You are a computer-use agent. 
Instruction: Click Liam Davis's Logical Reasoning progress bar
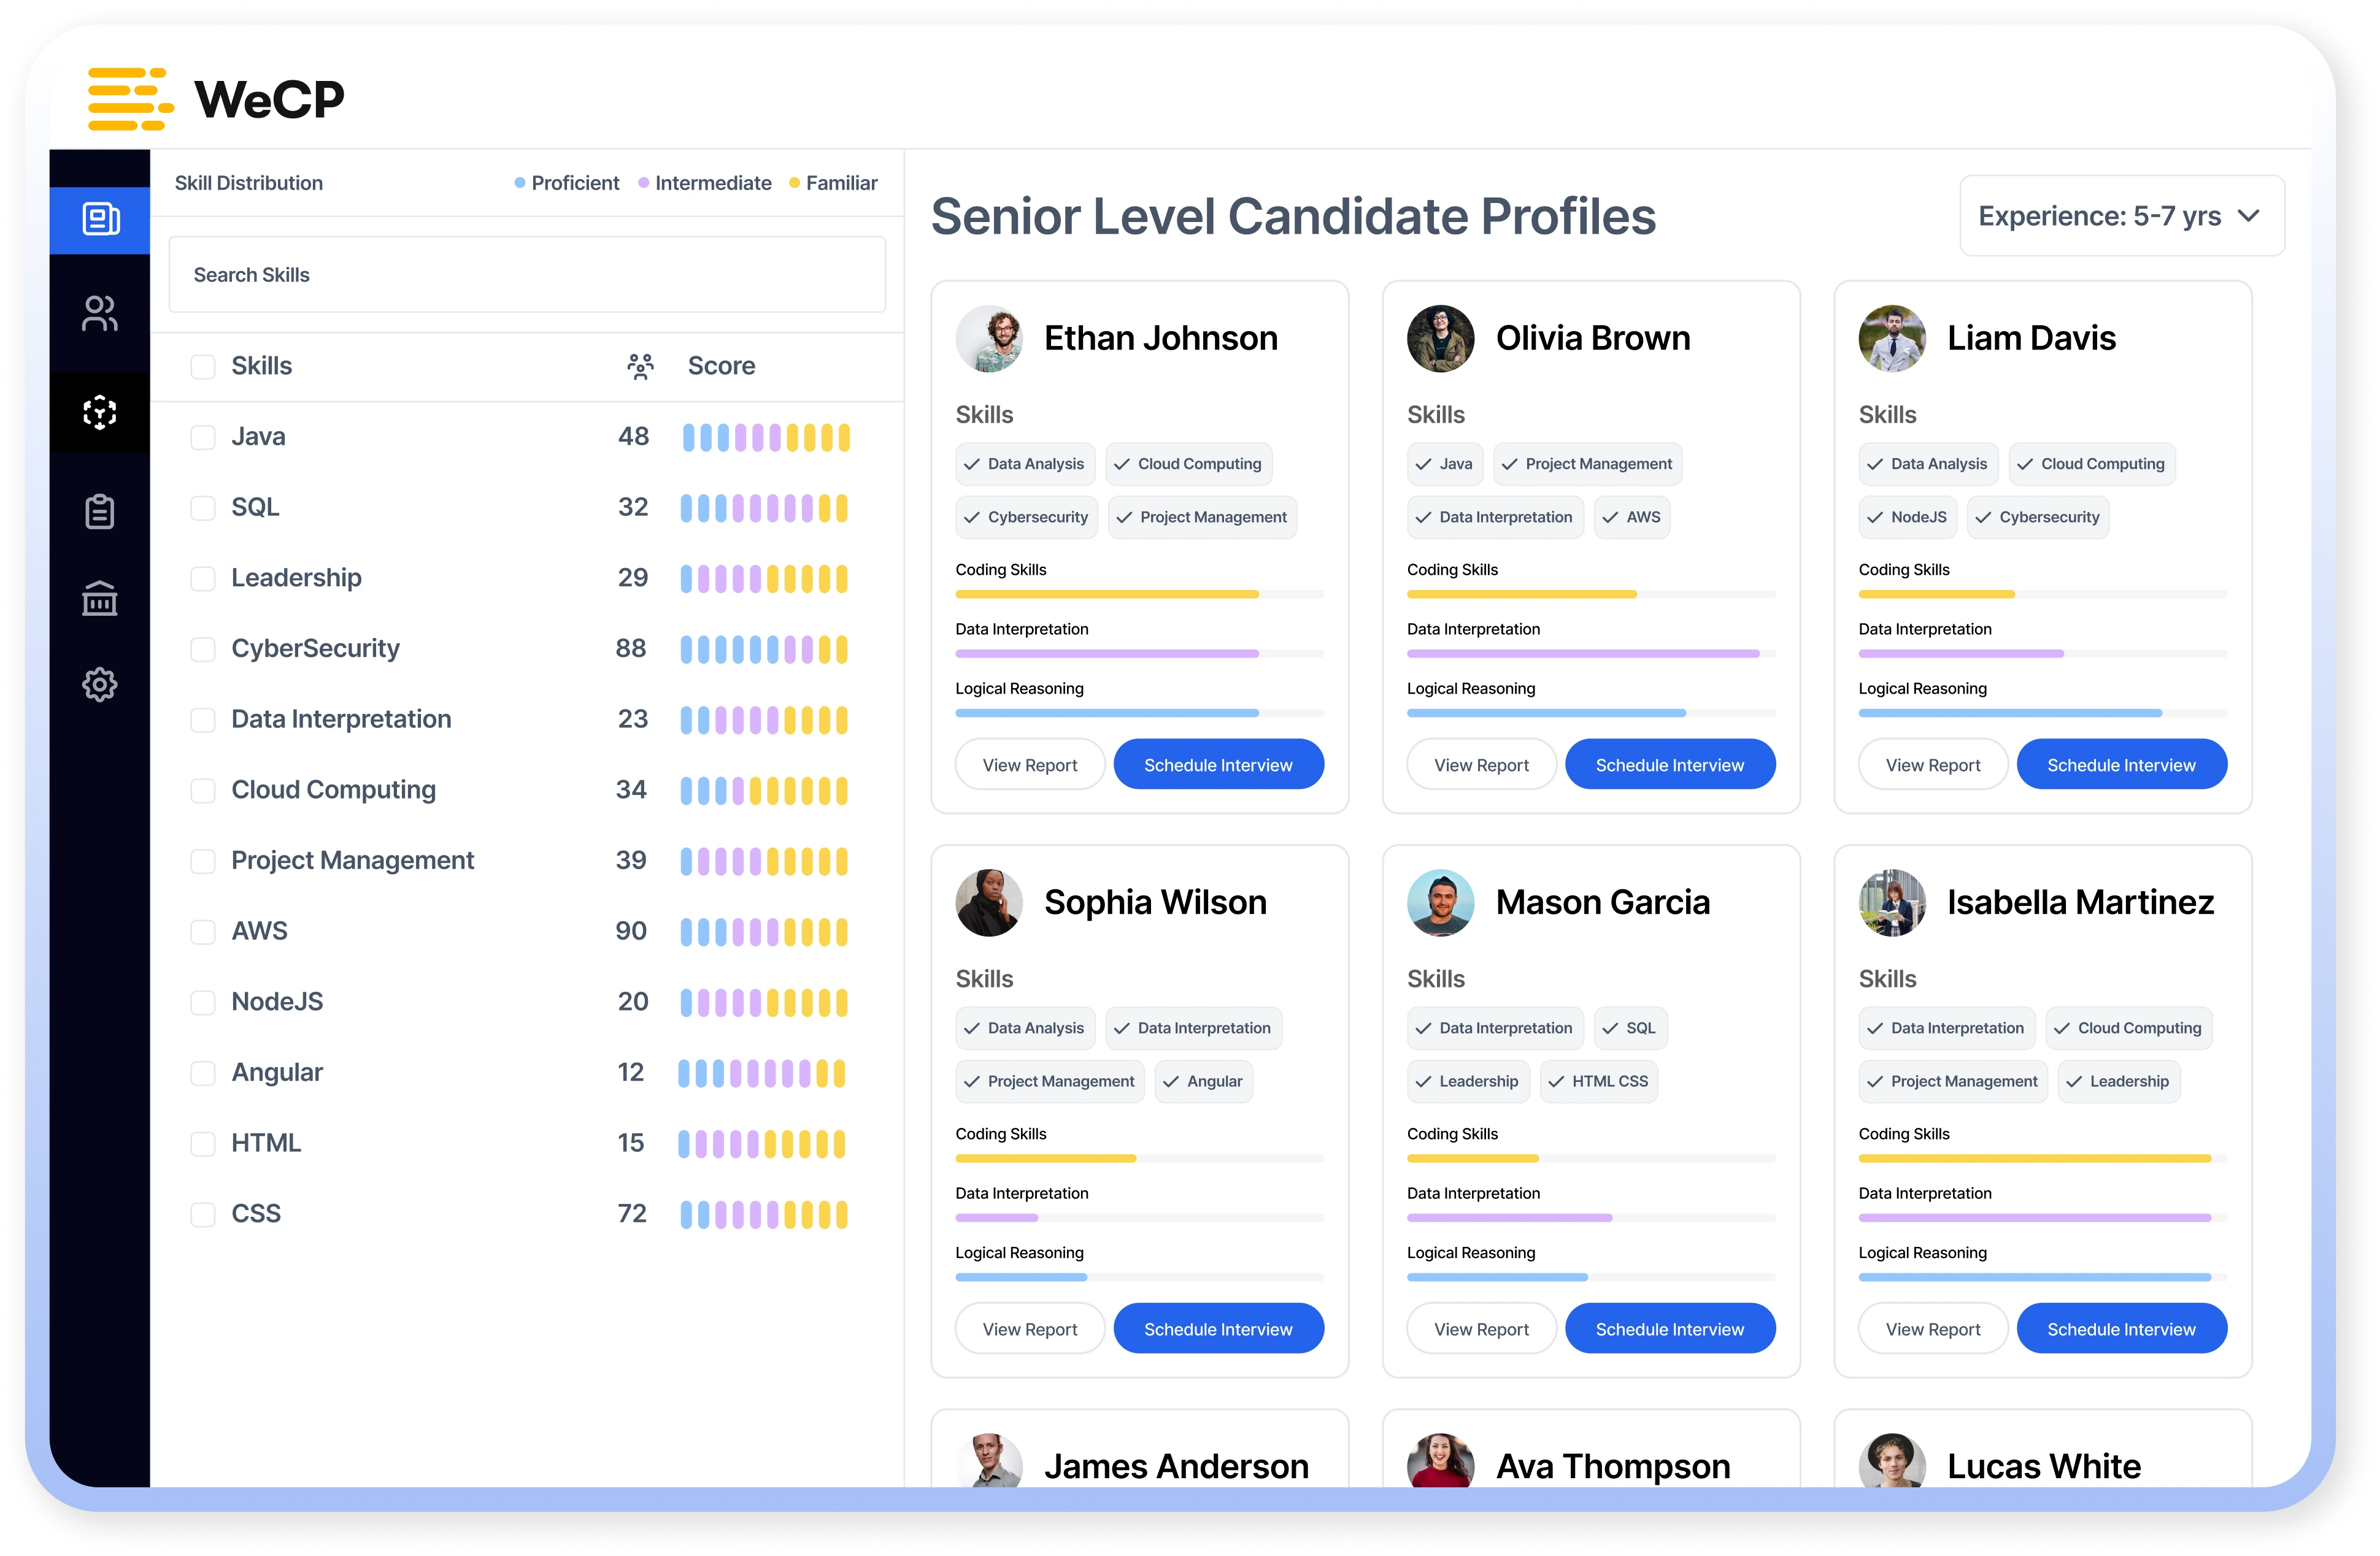(x=2042, y=713)
